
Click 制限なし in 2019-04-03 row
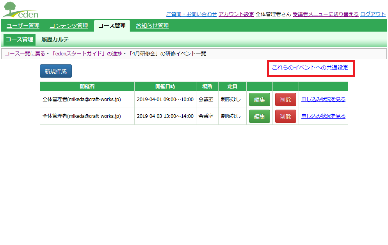(x=231, y=116)
